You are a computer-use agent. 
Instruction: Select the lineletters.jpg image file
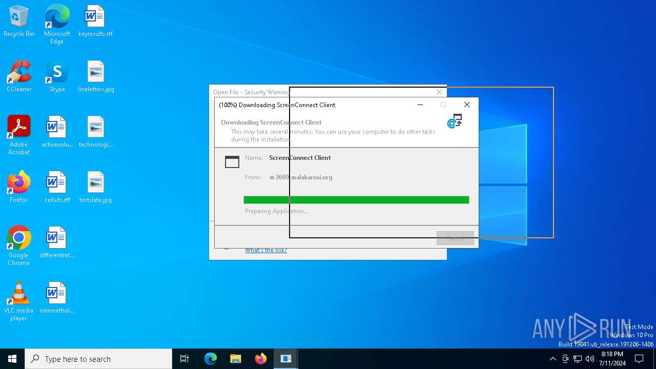pos(96,77)
